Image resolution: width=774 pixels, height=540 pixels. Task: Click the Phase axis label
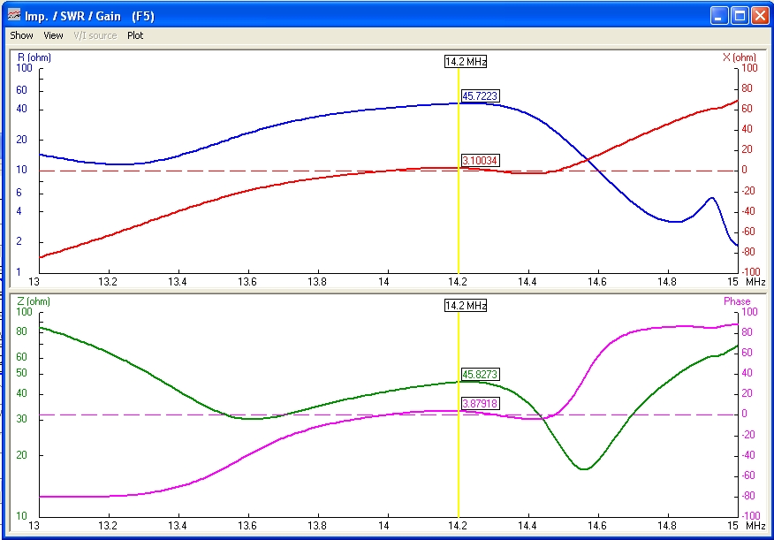tap(737, 301)
